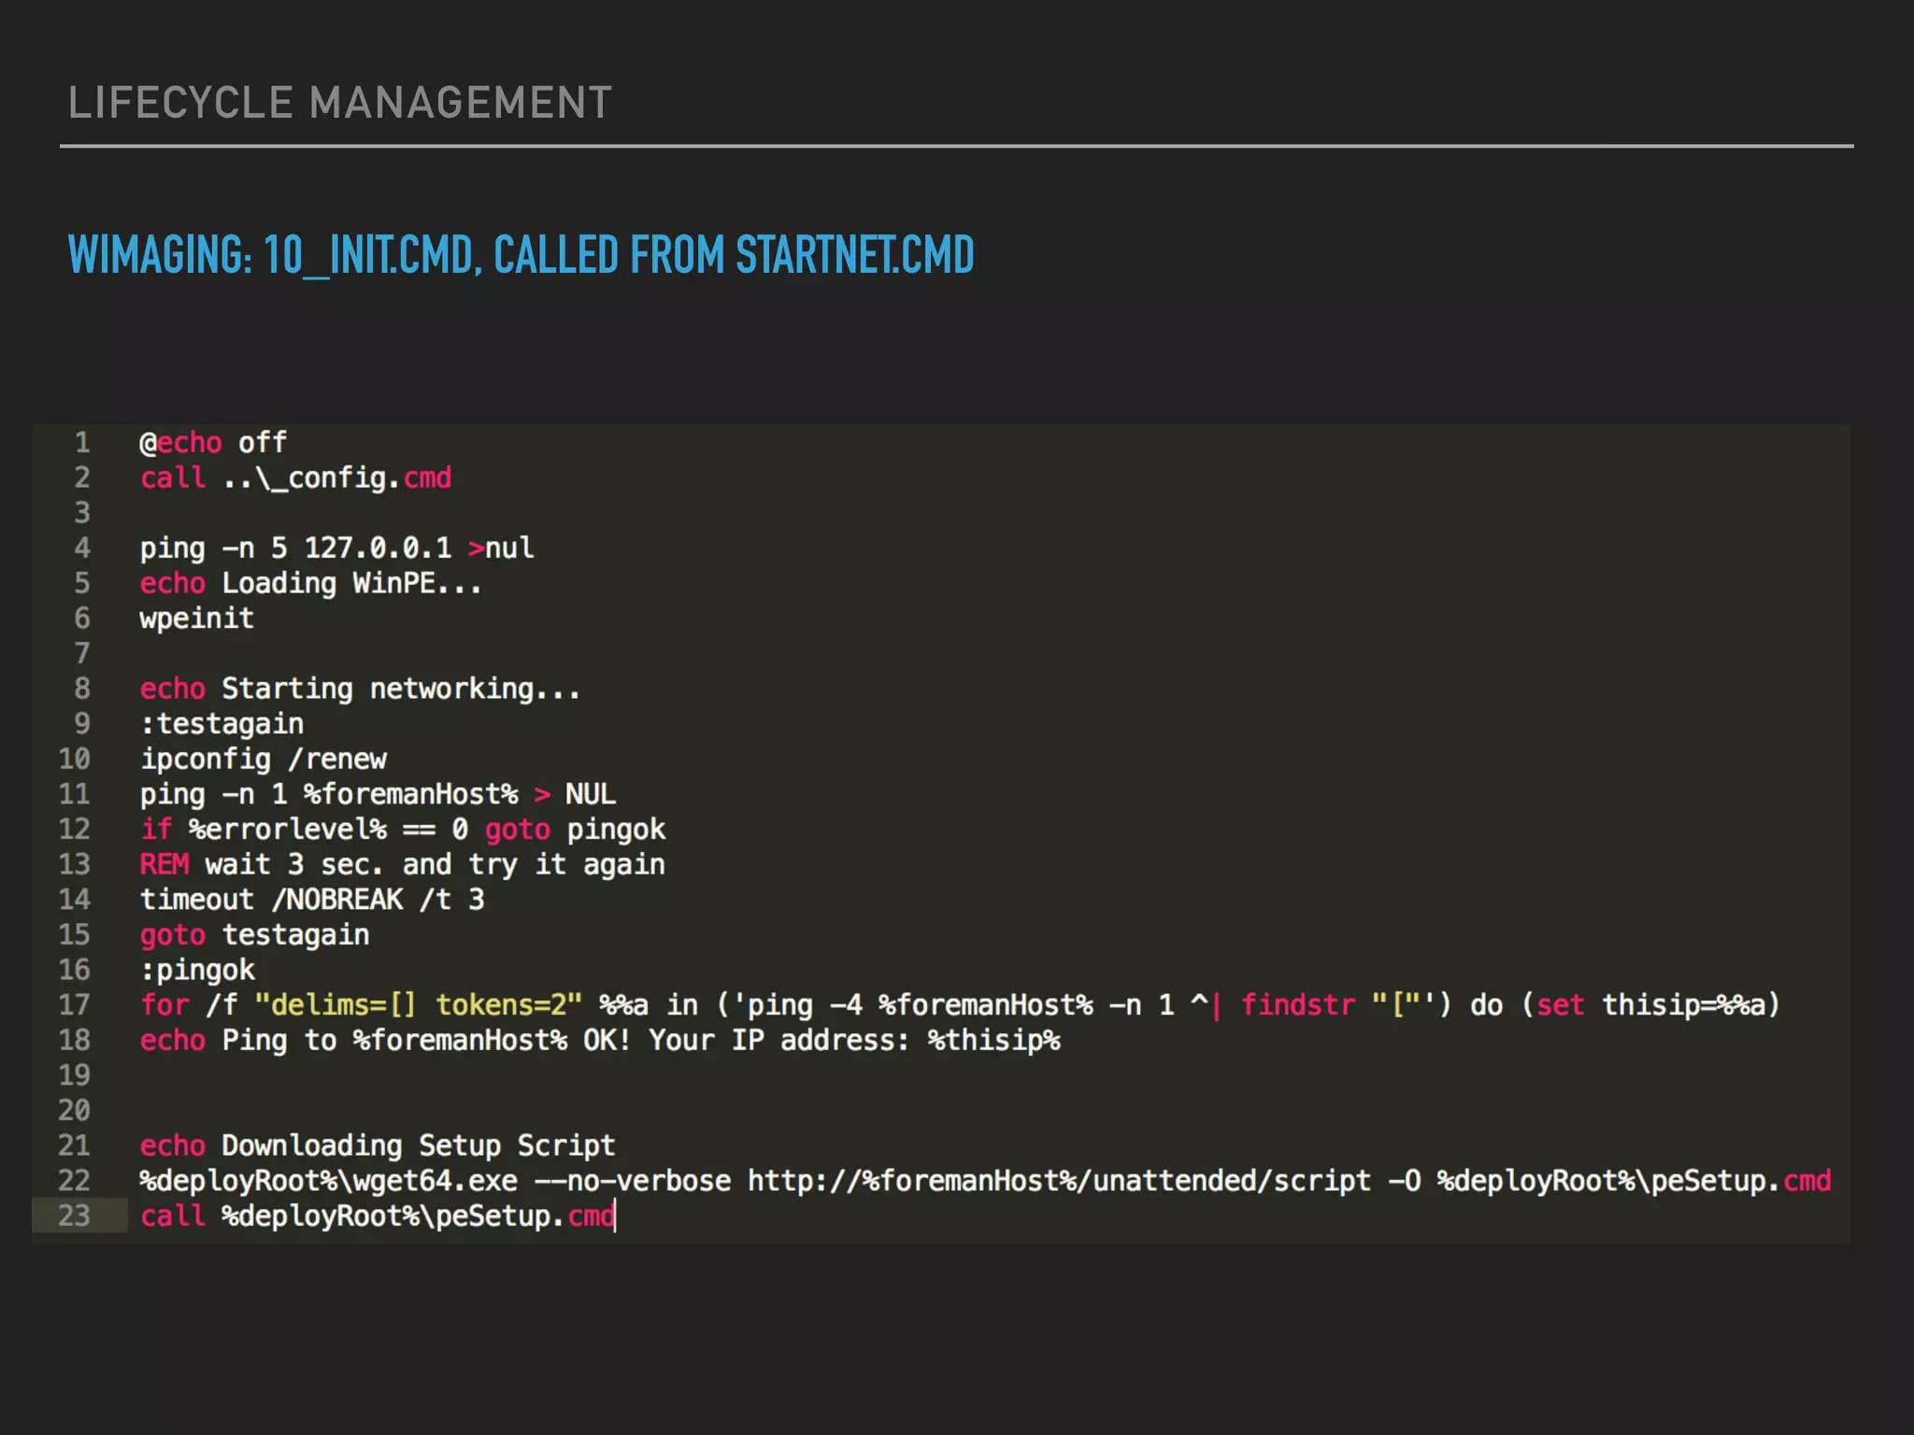Click the 'wpeinit' command on line 6
The image size is (1914, 1435).
pyautogui.click(x=197, y=618)
